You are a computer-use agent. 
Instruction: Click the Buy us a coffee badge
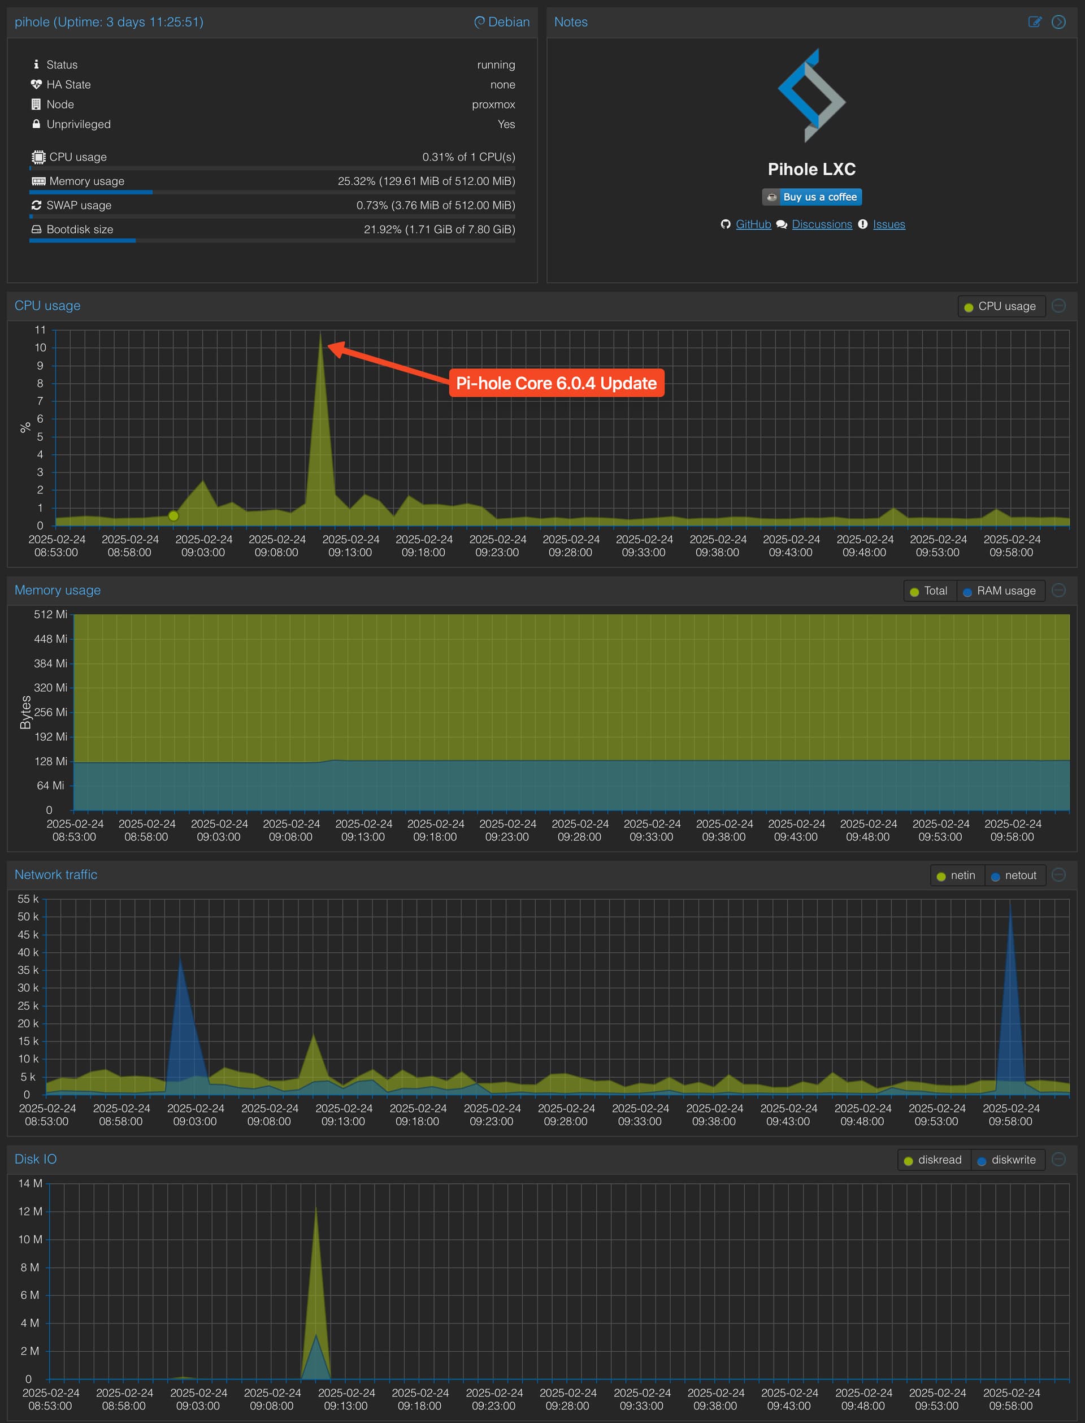pos(812,197)
